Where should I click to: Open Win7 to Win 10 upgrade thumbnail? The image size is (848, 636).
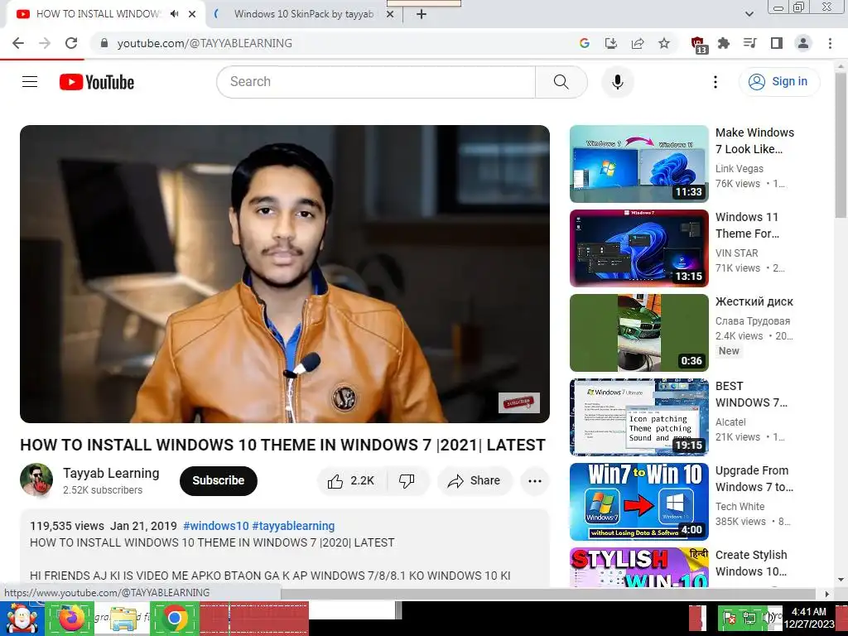click(638, 501)
